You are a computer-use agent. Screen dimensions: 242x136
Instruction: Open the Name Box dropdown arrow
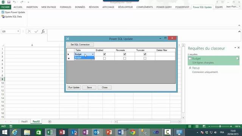18,31
